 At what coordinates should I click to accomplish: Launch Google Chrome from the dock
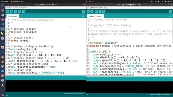click(x=2, y=15)
